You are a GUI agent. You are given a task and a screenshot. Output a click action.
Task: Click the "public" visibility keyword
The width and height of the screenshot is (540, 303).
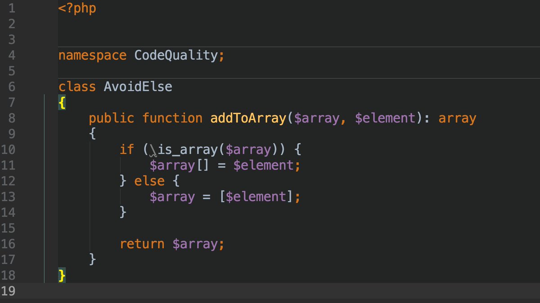(x=112, y=119)
